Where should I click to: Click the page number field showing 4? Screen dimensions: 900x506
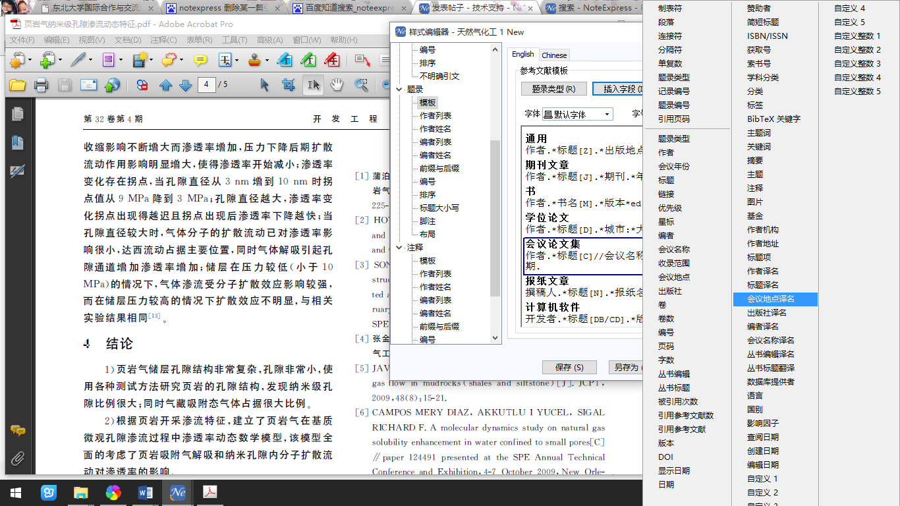point(207,84)
